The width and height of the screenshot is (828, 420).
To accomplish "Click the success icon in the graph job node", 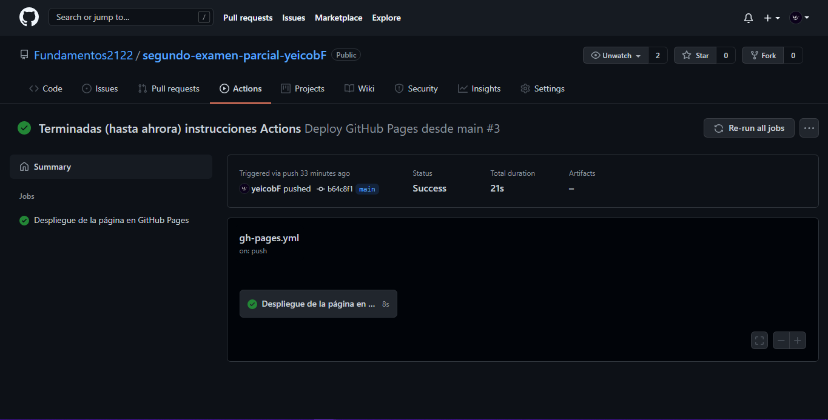I will [252, 304].
